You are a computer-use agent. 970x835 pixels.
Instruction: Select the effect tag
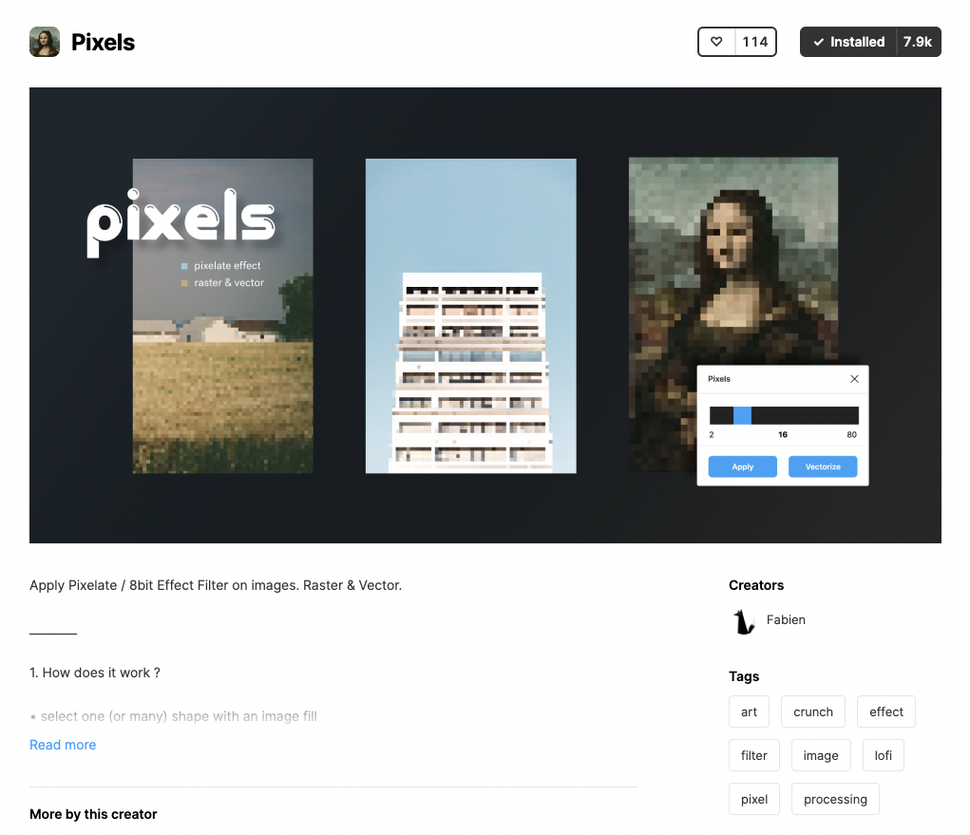885,711
